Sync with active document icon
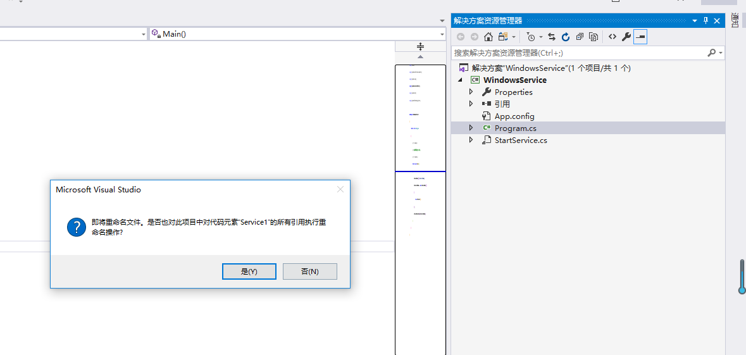This screenshot has width=746, height=355. [x=552, y=37]
